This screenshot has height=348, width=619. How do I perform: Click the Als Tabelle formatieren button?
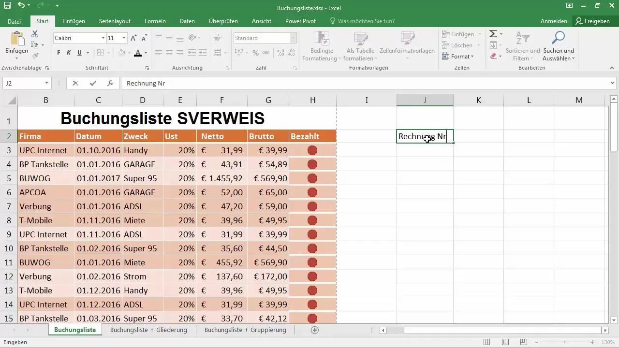pyautogui.click(x=360, y=46)
